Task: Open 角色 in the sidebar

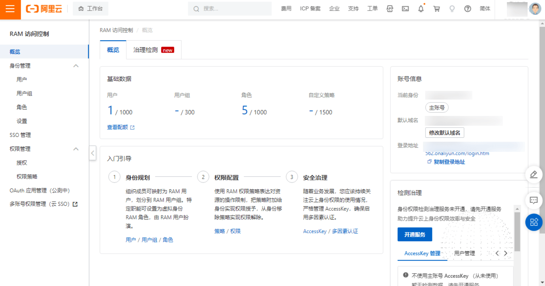Action: pos(22,107)
